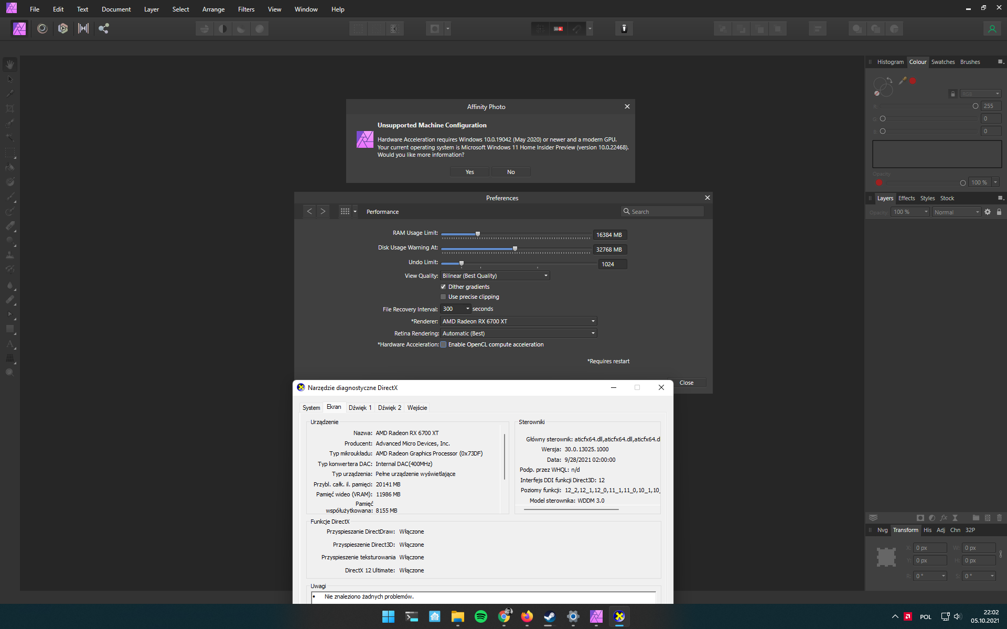The width and height of the screenshot is (1007, 629).
Task: Select the Crop tool
Action: [x=10, y=109]
